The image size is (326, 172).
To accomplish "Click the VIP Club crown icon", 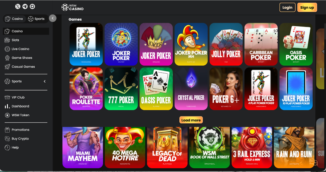I will (7, 97).
